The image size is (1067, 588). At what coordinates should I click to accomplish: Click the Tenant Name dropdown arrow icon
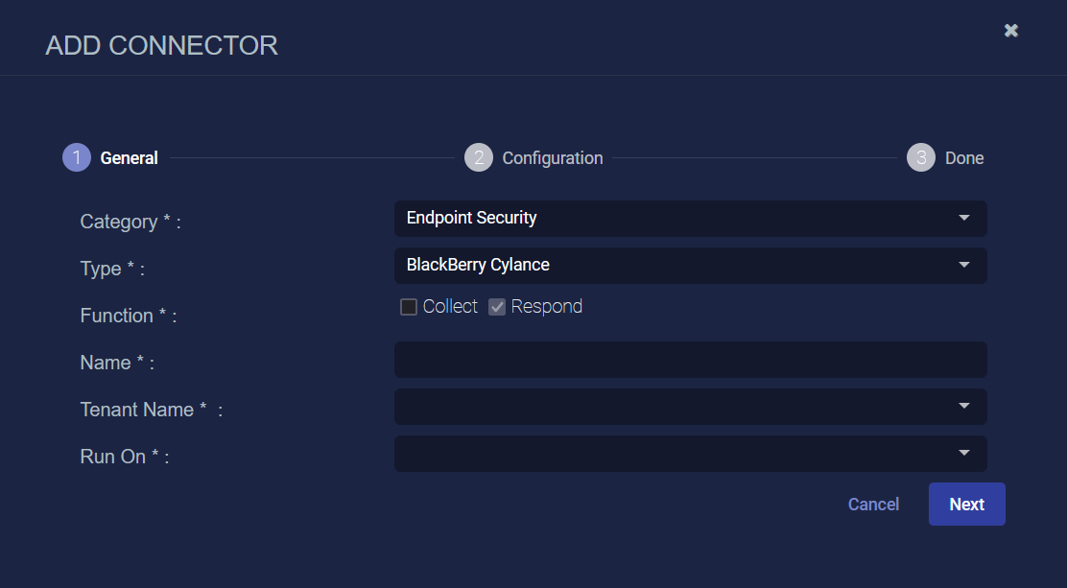click(x=963, y=406)
